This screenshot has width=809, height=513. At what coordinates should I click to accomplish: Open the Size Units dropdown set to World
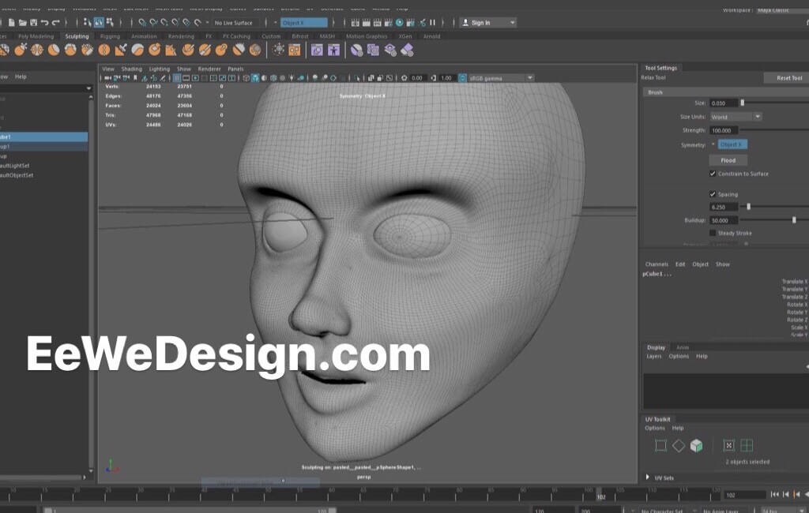[736, 116]
